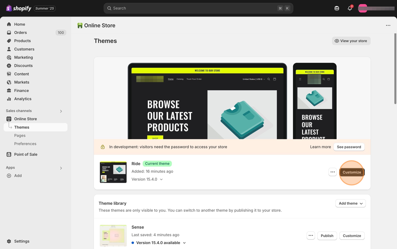Viewport: 397px width, 249px height.
Task: Open Preferences under Online Store
Action: [x=25, y=144]
